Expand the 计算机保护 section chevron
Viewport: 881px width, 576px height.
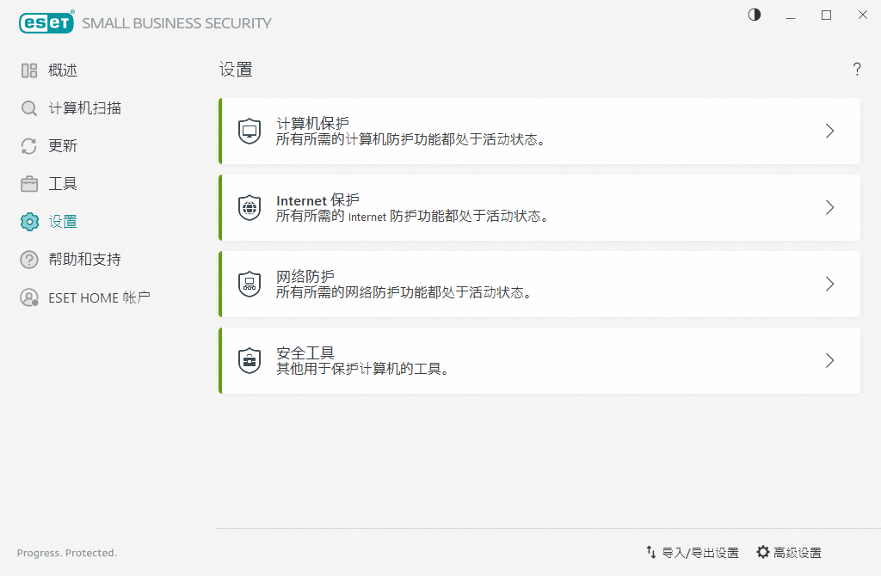coord(830,131)
